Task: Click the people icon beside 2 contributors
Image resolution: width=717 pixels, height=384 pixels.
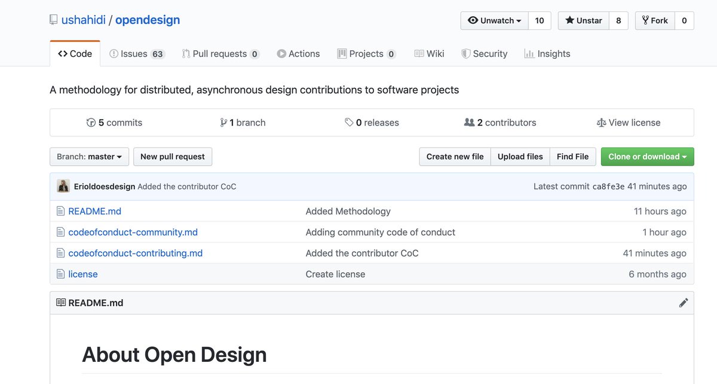Action: [x=469, y=123]
